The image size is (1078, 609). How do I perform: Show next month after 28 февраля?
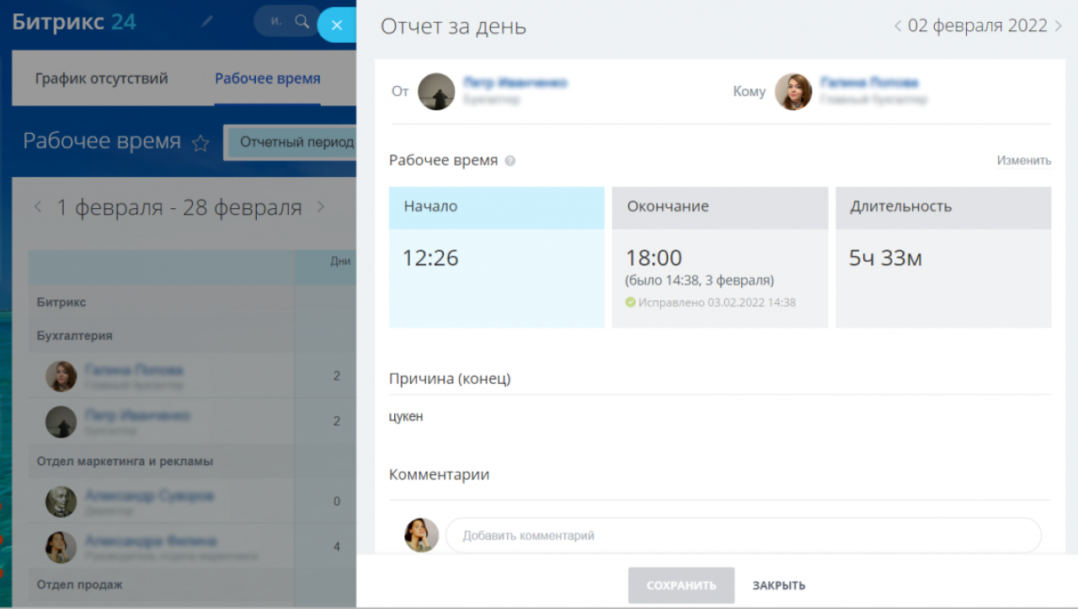(x=320, y=207)
